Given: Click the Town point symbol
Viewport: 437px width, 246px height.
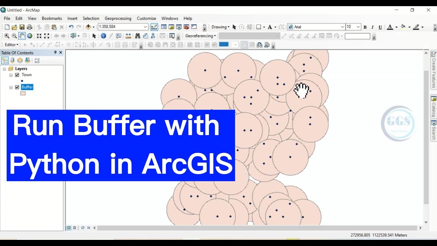Looking at the screenshot, I should pos(22,81).
